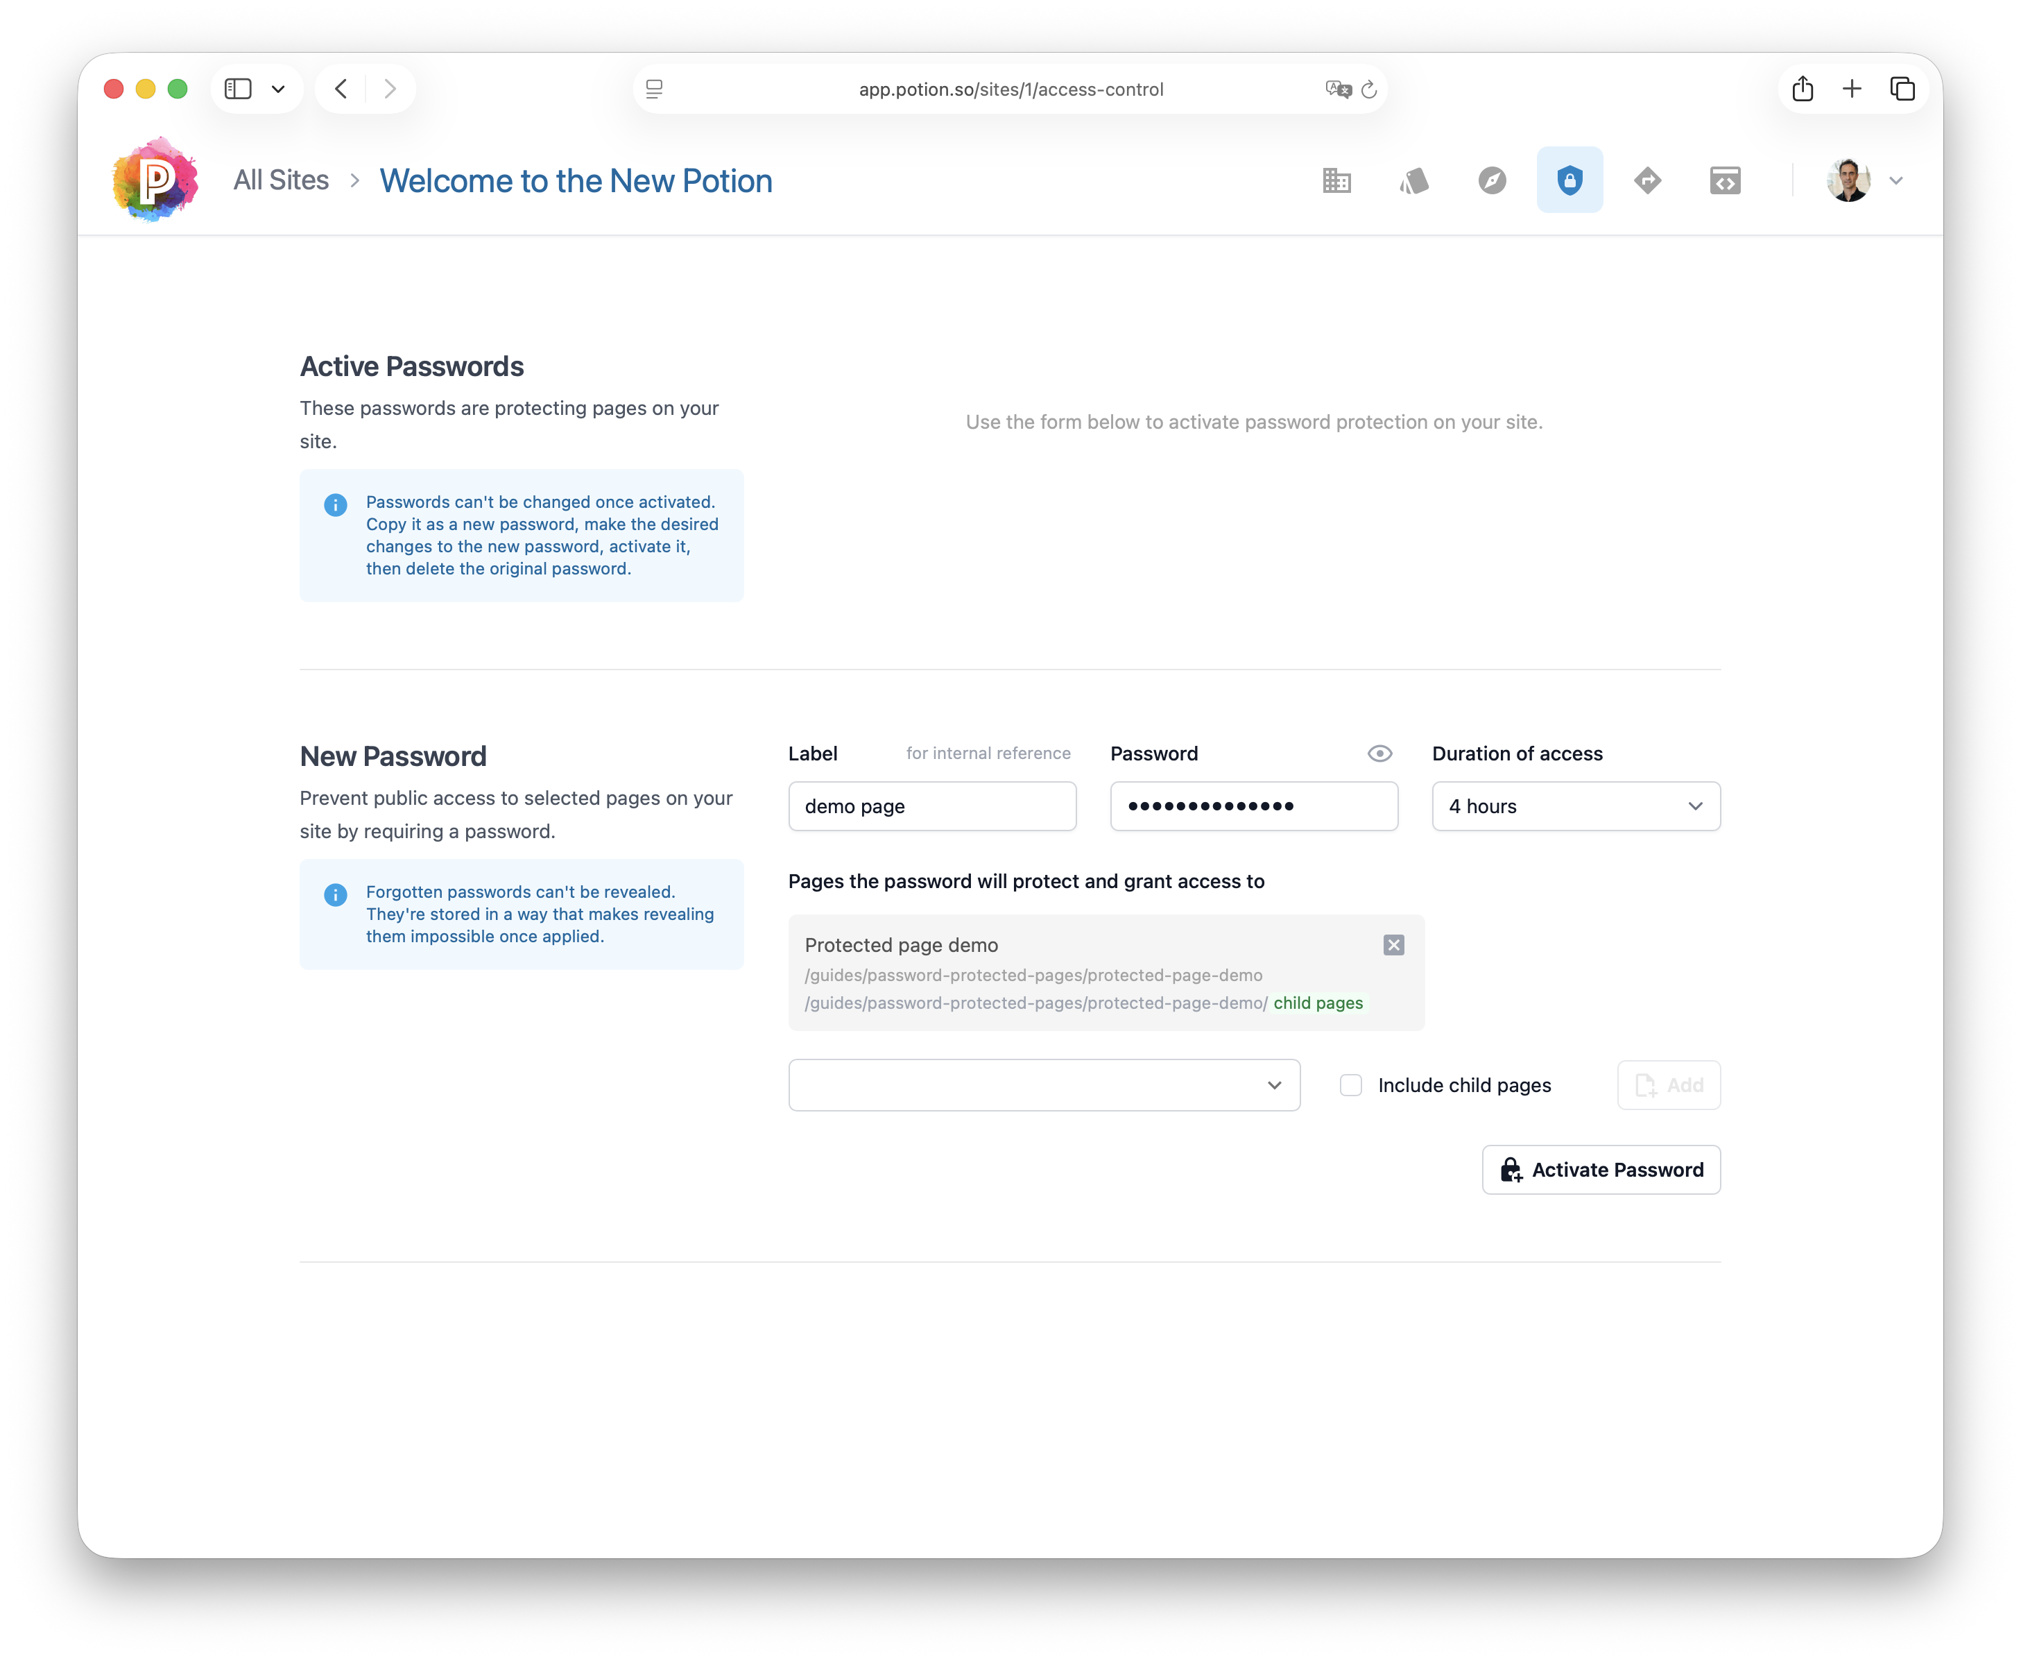Image resolution: width=2021 pixels, height=1661 pixels.
Task: Click Safari share icon
Action: click(1802, 89)
